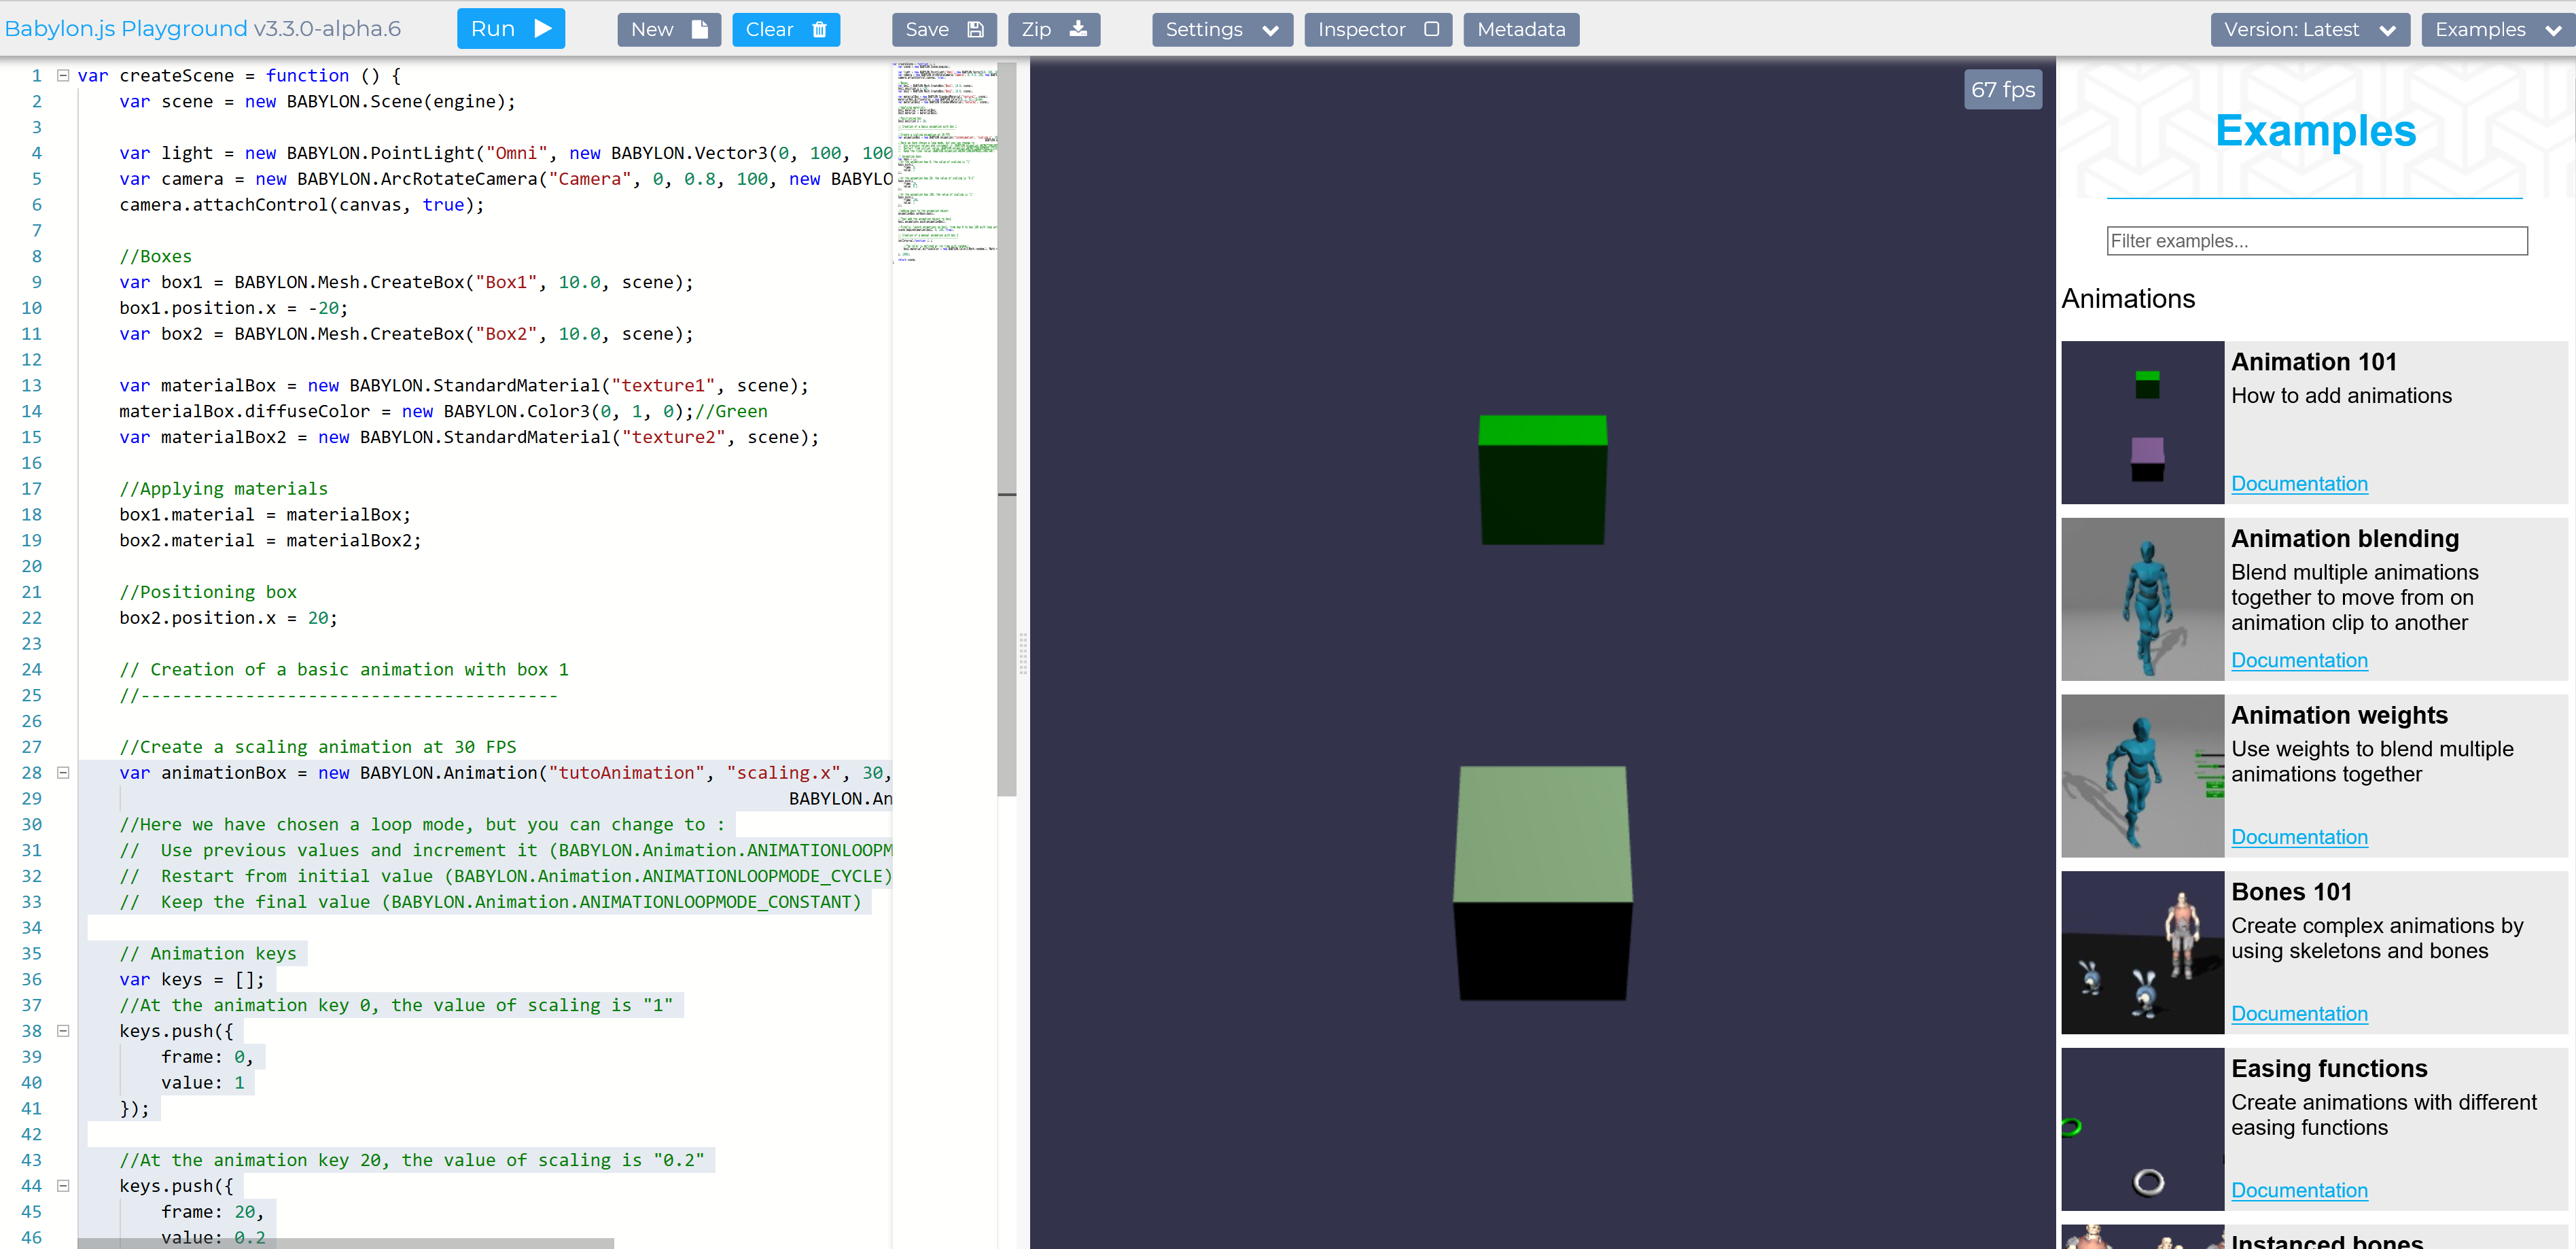Collapse the keys.push block at line 38
This screenshot has height=1249, width=2576.
(63, 1030)
